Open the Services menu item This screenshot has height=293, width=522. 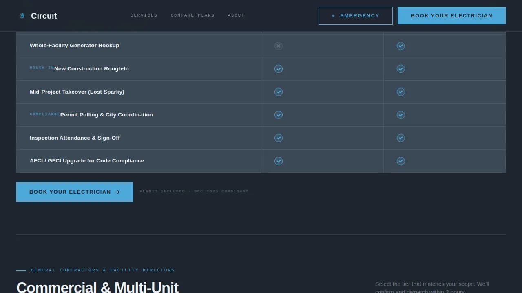click(144, 15)
